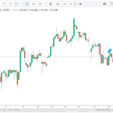Screen dimensions: 113x113
Task: Select the 5h interval
Action: (16, 4)
